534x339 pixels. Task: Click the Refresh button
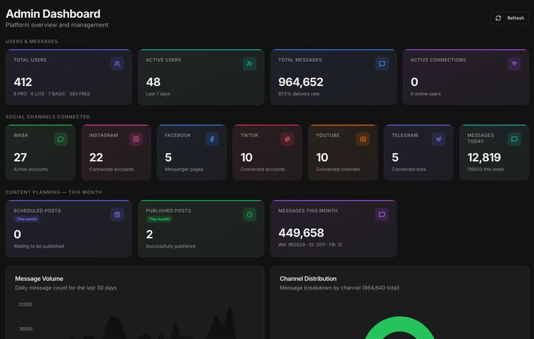pyautogui.click(x=509, y=18)
